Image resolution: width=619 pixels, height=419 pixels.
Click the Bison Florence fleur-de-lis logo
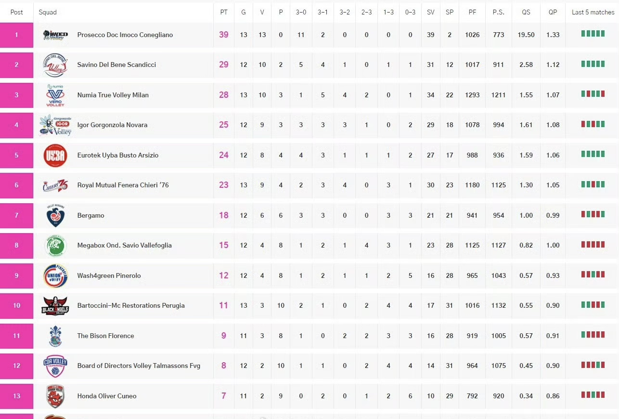(55, 336)
